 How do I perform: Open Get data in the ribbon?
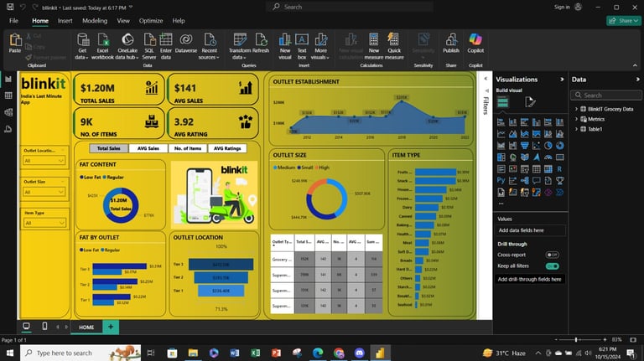pos(82,46)
